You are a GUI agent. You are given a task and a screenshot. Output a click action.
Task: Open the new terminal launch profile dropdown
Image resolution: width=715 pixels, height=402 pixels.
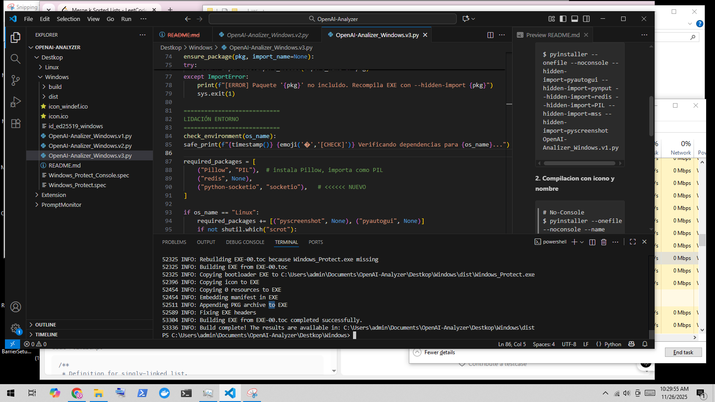[x=582, y=242]
